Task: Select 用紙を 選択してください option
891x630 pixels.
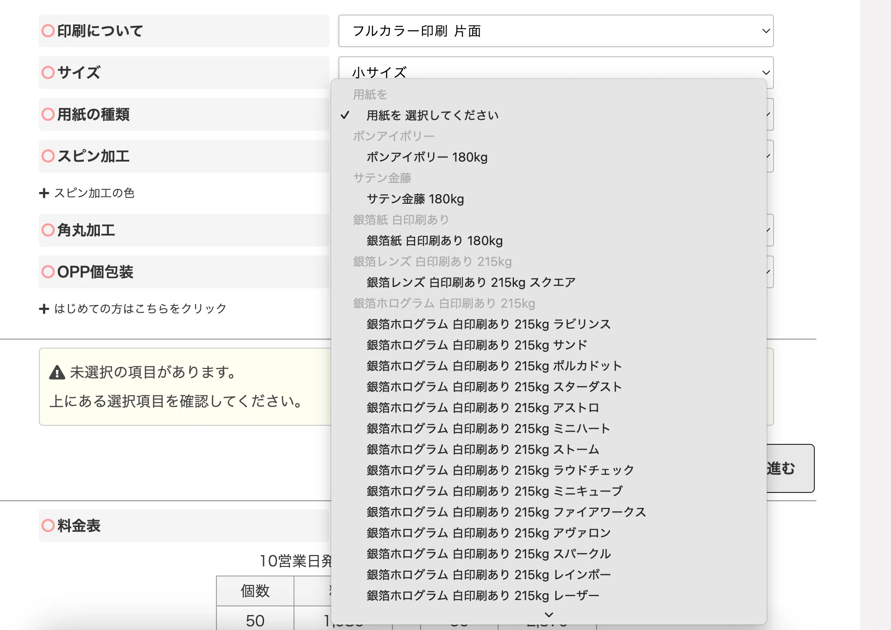Action: click(x=549, y=115)
